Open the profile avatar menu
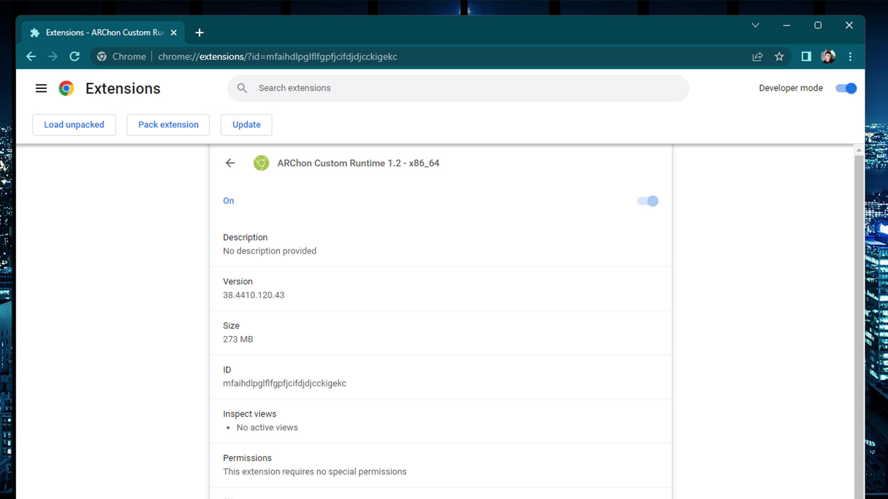Viewport: 888px width, 499px height. (x=828, y=56)
